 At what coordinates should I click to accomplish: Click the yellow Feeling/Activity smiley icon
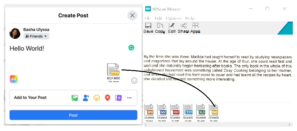(96, 98)
